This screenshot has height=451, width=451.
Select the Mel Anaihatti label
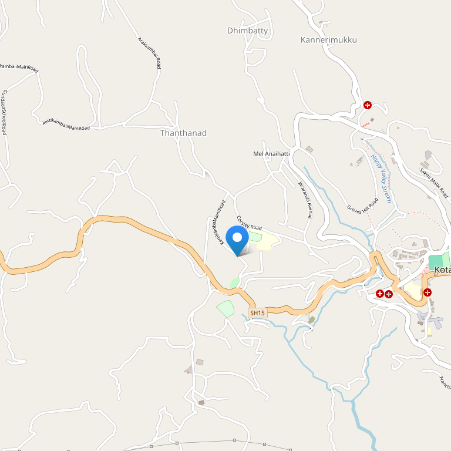click(x=271, y=154)
